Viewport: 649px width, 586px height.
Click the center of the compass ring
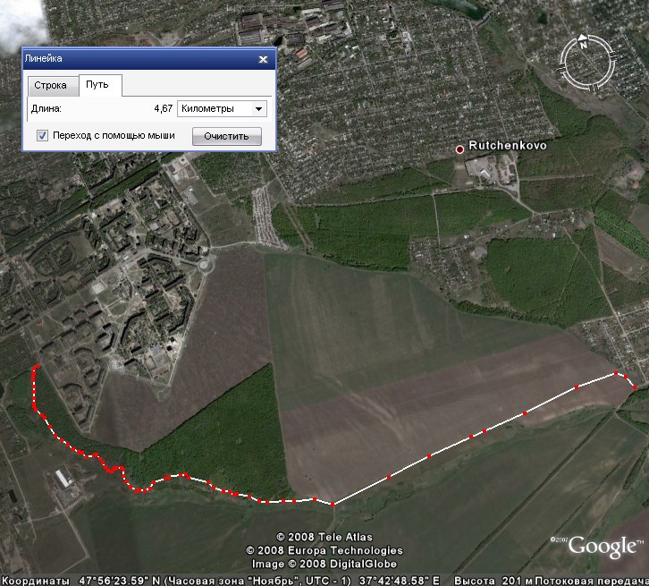[x=587, y=63]
